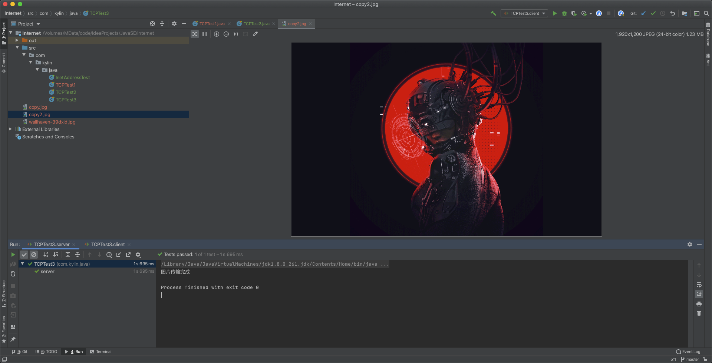The image size is (712, 363).
Task: Click the Git commit checkmark icon
Action: tap(653, 13)
